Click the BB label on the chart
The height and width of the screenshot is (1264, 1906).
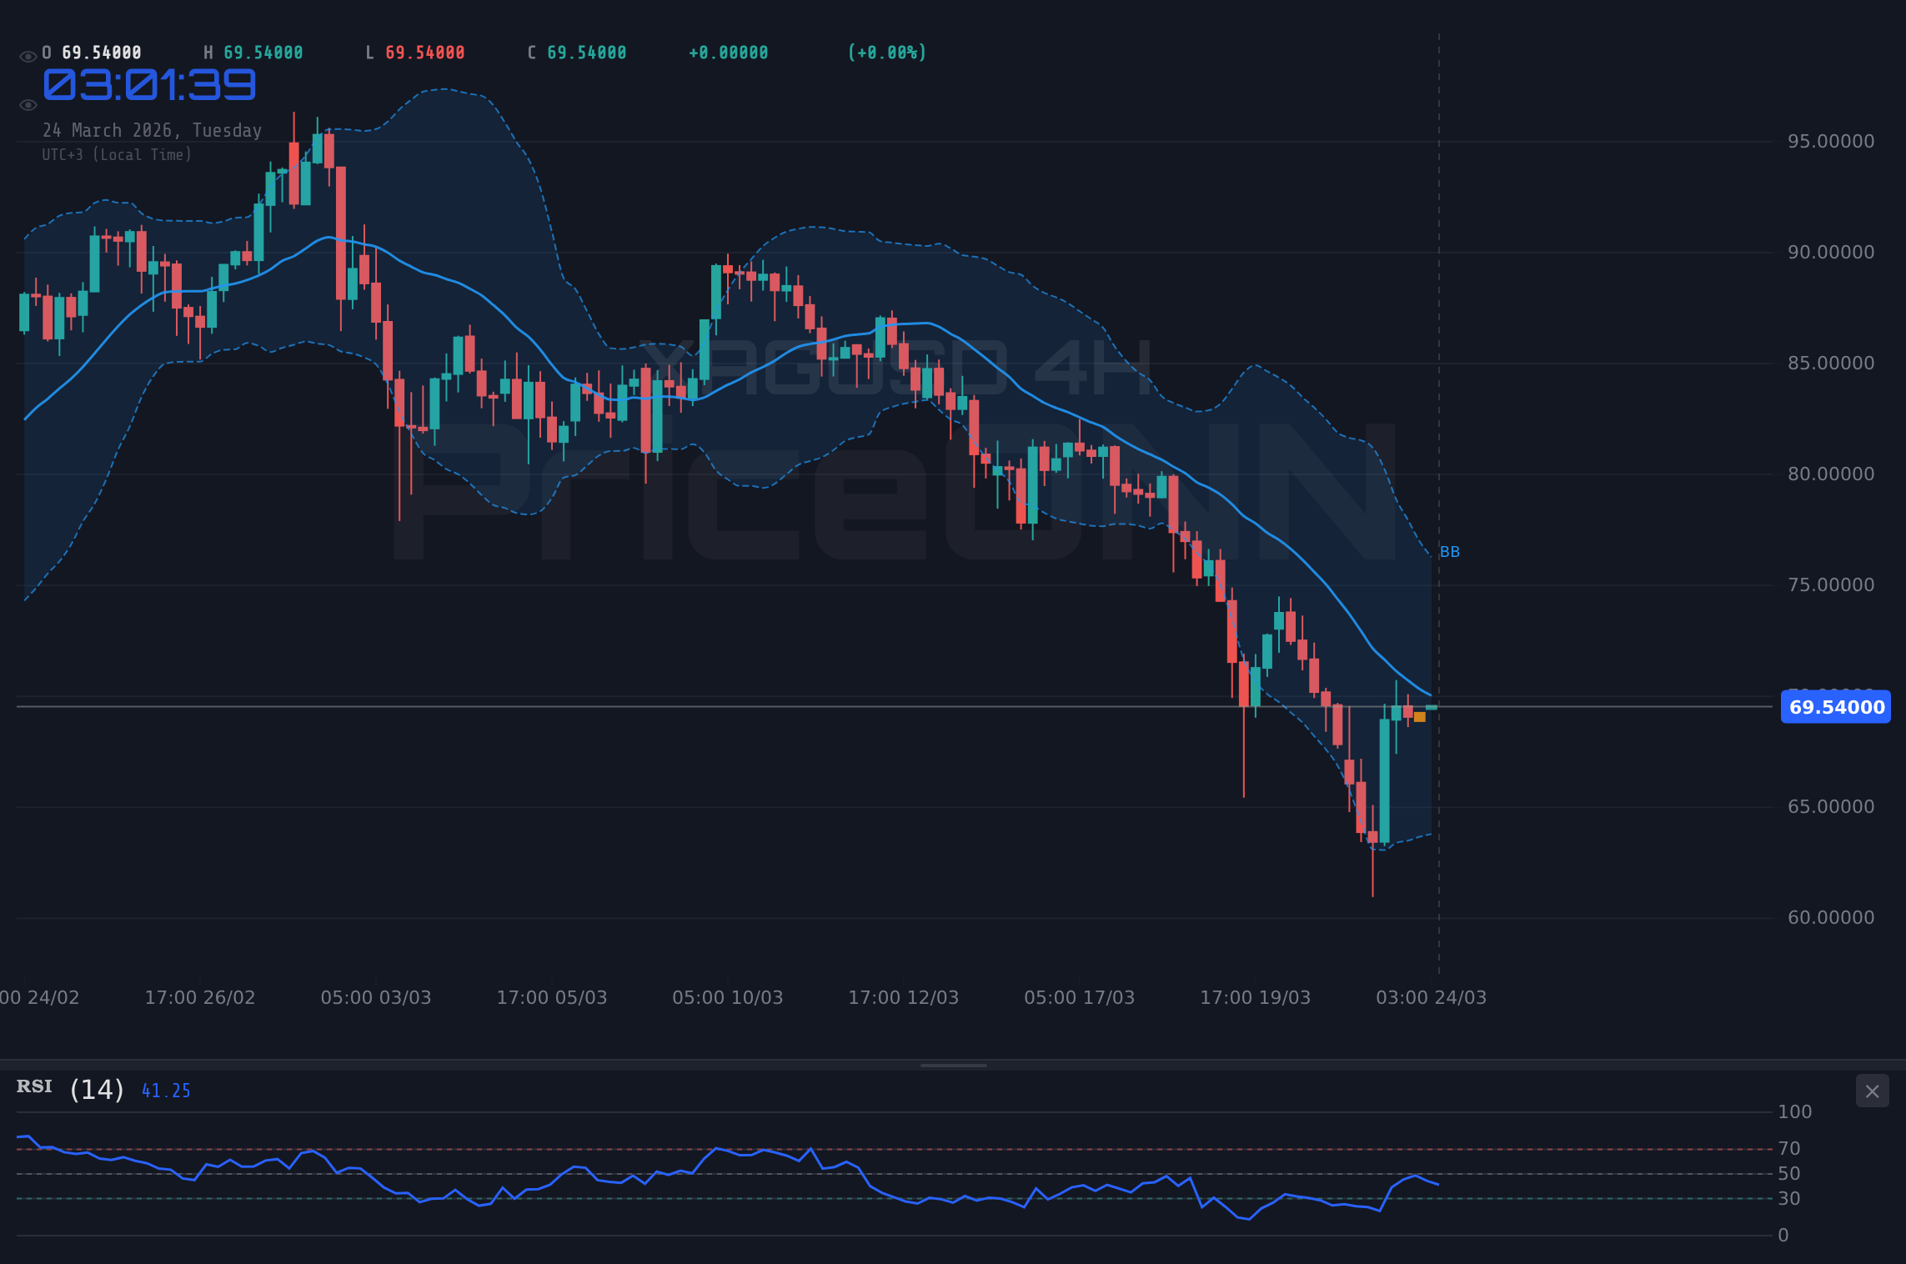coord(1449,551)
